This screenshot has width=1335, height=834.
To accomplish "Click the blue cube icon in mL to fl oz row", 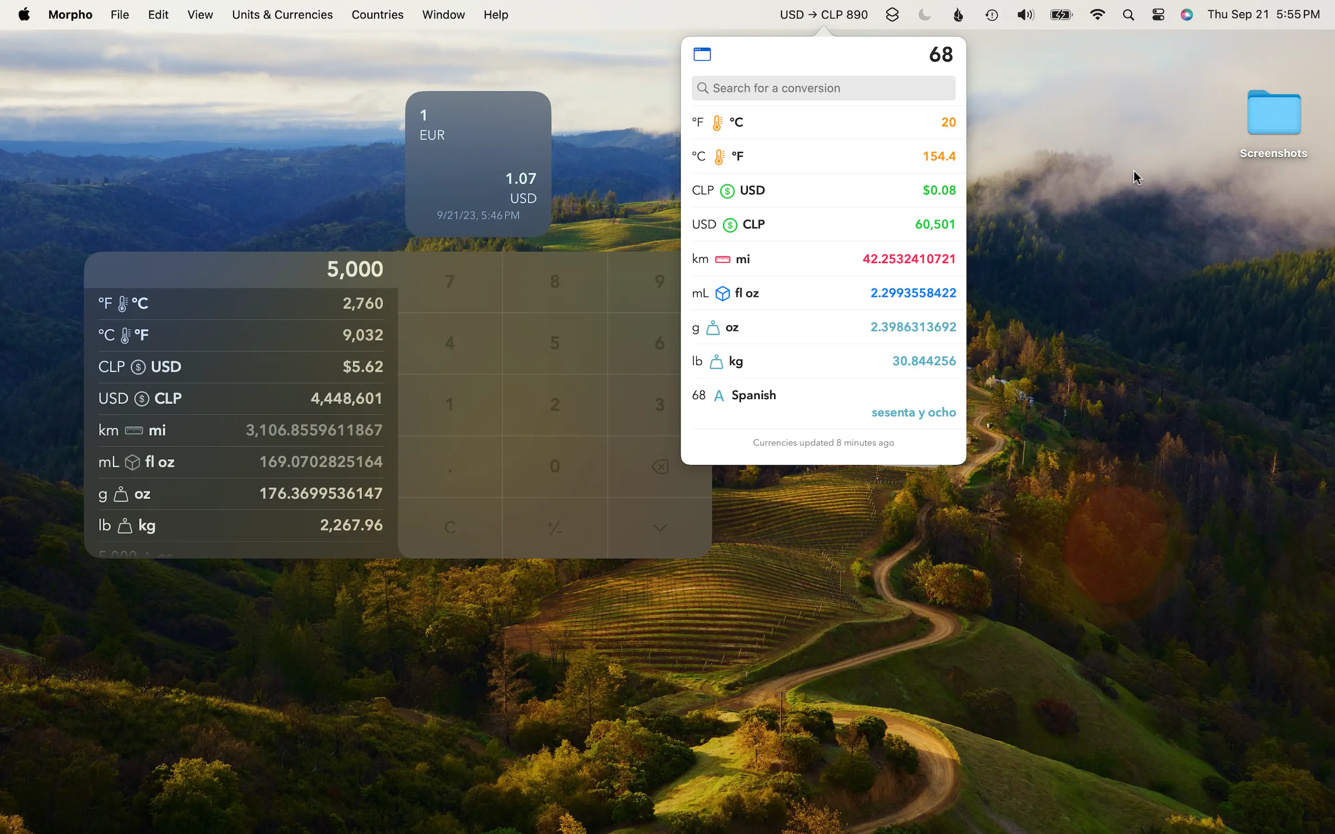I will coord(722,293).
